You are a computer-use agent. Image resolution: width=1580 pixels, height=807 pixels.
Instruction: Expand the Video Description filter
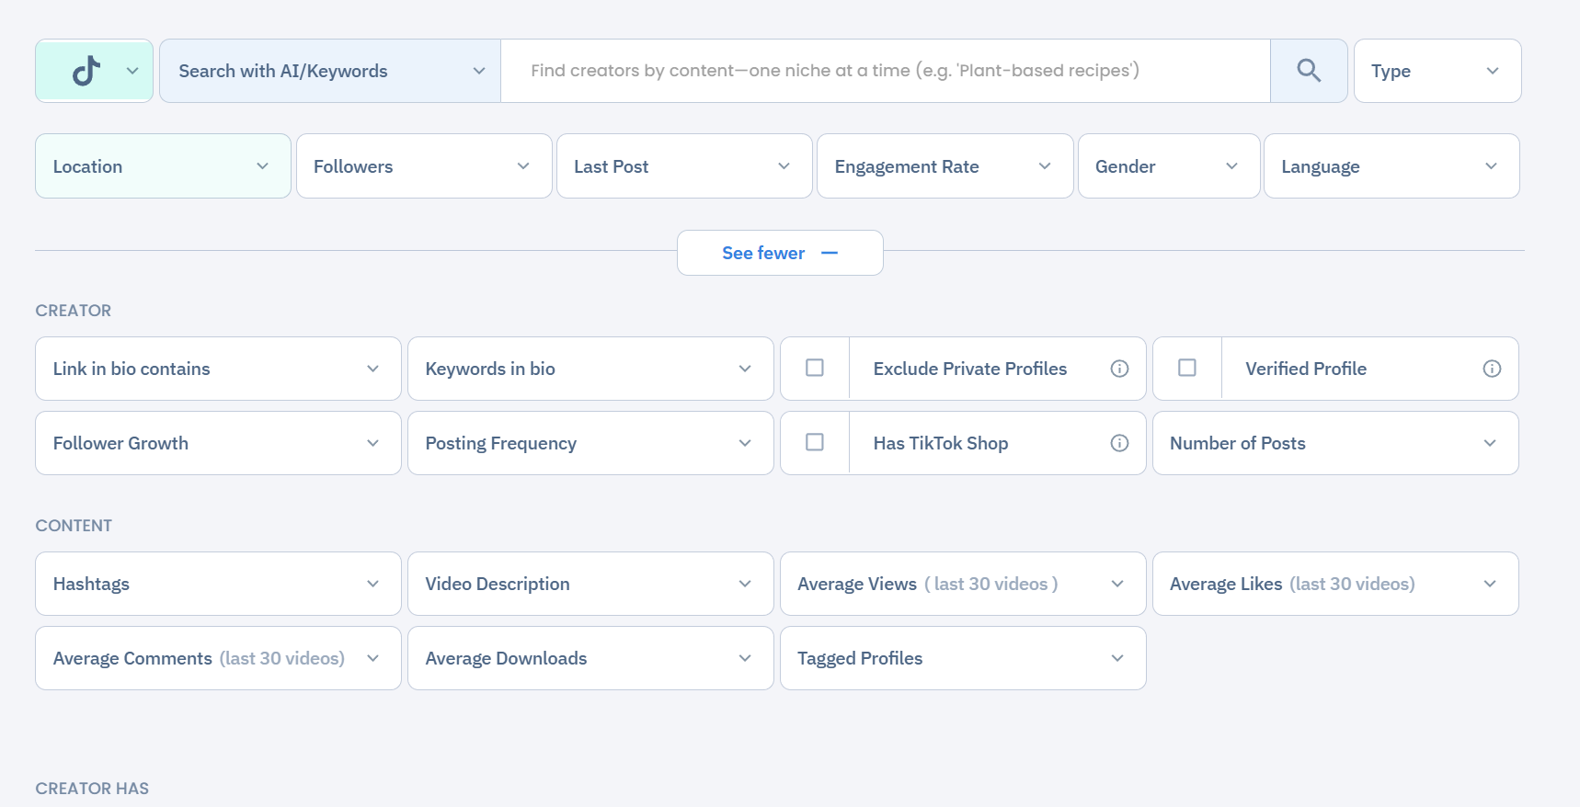pyautogui.click(x=590, y=584)
